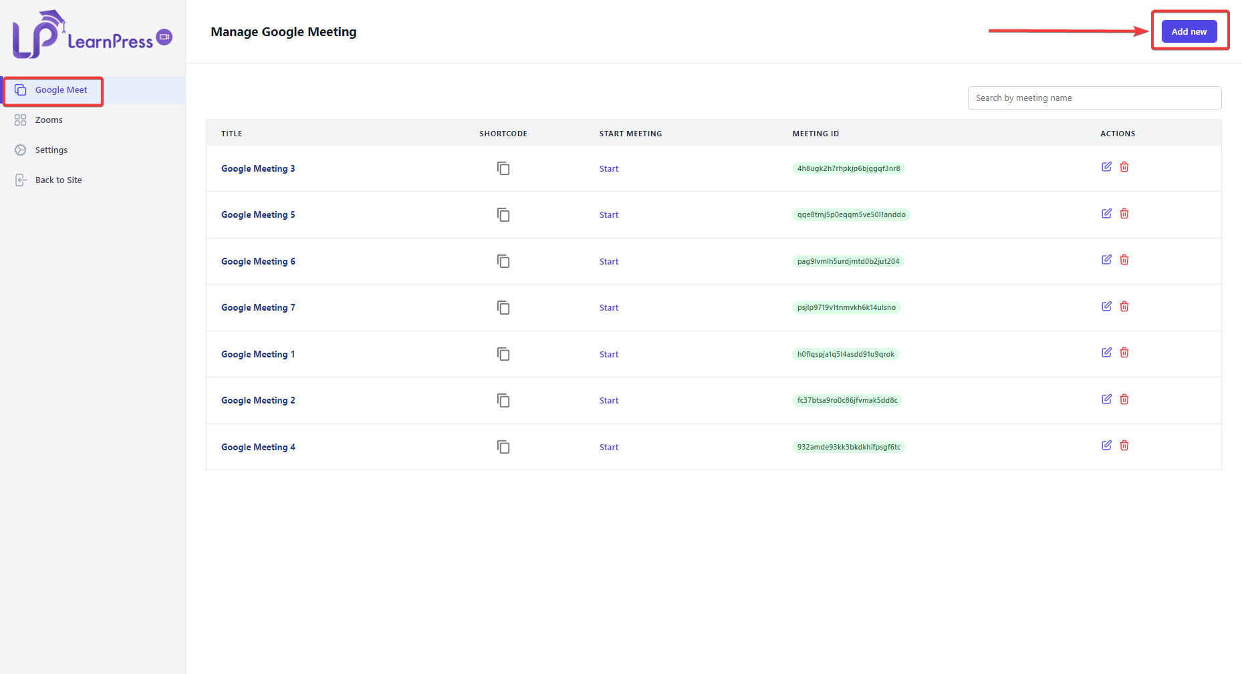
Task: Copy the shortcode for Google Meeting 7
Action: (x=503, y=307)
